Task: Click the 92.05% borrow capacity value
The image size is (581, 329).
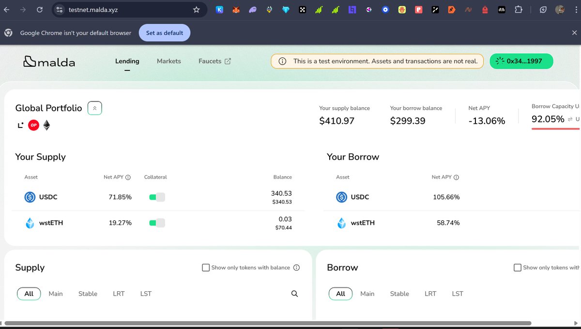Action: [x=548, y=119]
